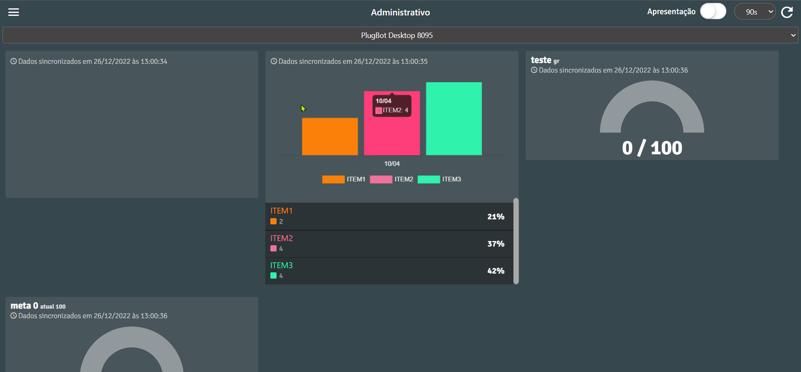Click the 0 / 100 gauge value
801x372 pixels.
coord(652,148)
